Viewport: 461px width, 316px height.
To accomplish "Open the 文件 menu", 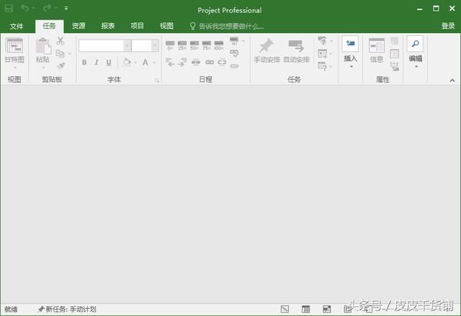I will tap(17, 26).
